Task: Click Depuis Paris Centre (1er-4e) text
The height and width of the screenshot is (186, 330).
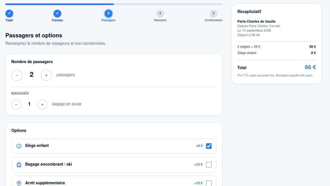Action: (259, 26)
